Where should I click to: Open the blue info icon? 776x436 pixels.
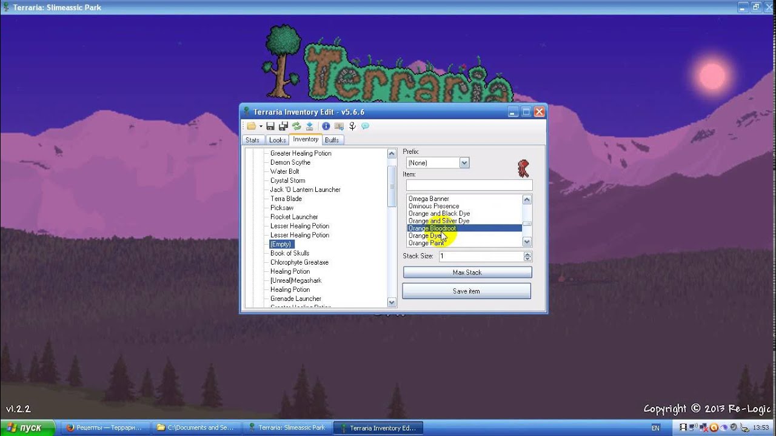point(326,126)
